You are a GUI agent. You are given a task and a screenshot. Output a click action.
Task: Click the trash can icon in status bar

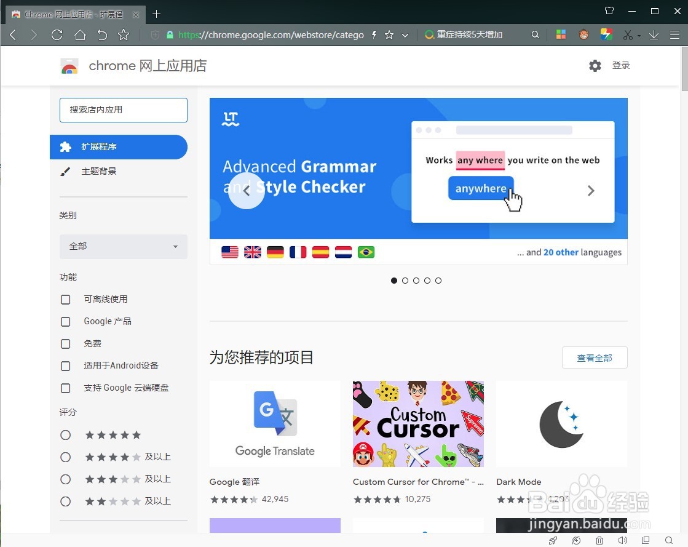tap(599, 540)
